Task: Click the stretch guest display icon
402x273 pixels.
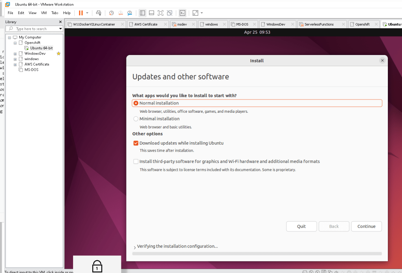Action: (x=195, y=13)
